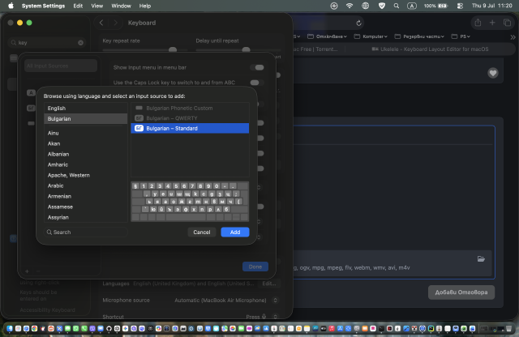This screenshot has height=337, width=519.
Task: Choose Akan in the language list
Action: click(85, 143)
